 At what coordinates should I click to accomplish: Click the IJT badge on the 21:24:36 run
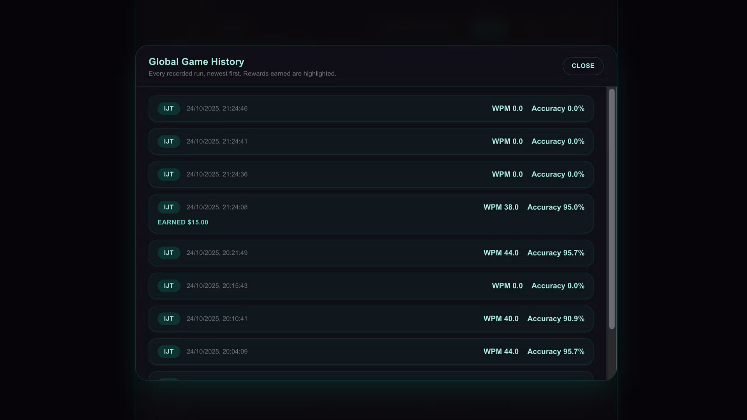[168, 174]
